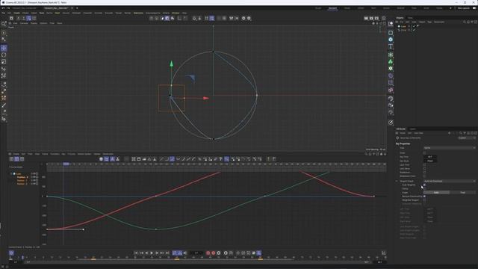The height and width of the screenshot is (269, 478).
Task: Toggle the Clamp checkbox
Action: [424, 188]
